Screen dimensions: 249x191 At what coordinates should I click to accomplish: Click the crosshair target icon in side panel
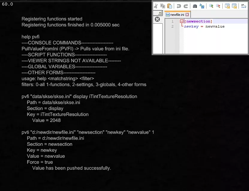(x=157, y=19)
